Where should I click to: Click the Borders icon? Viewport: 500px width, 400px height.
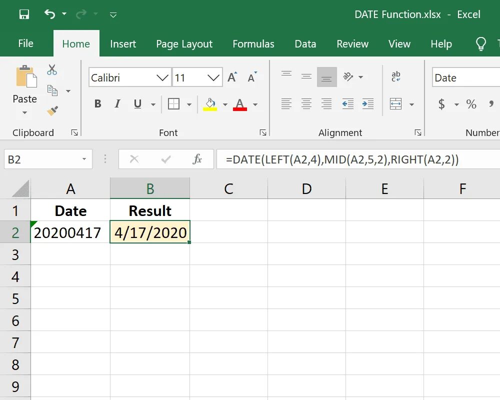coord(174,104)
